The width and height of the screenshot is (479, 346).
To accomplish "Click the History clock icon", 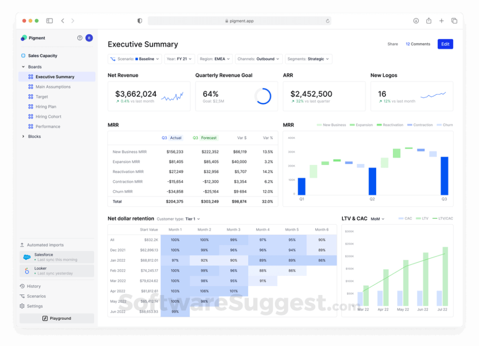I will pyautogui.click(x=22, y=286).
